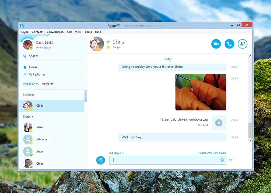This screenshot has width=271, height=193.
Task: Click the Today date header
Action: pos(168,59)
